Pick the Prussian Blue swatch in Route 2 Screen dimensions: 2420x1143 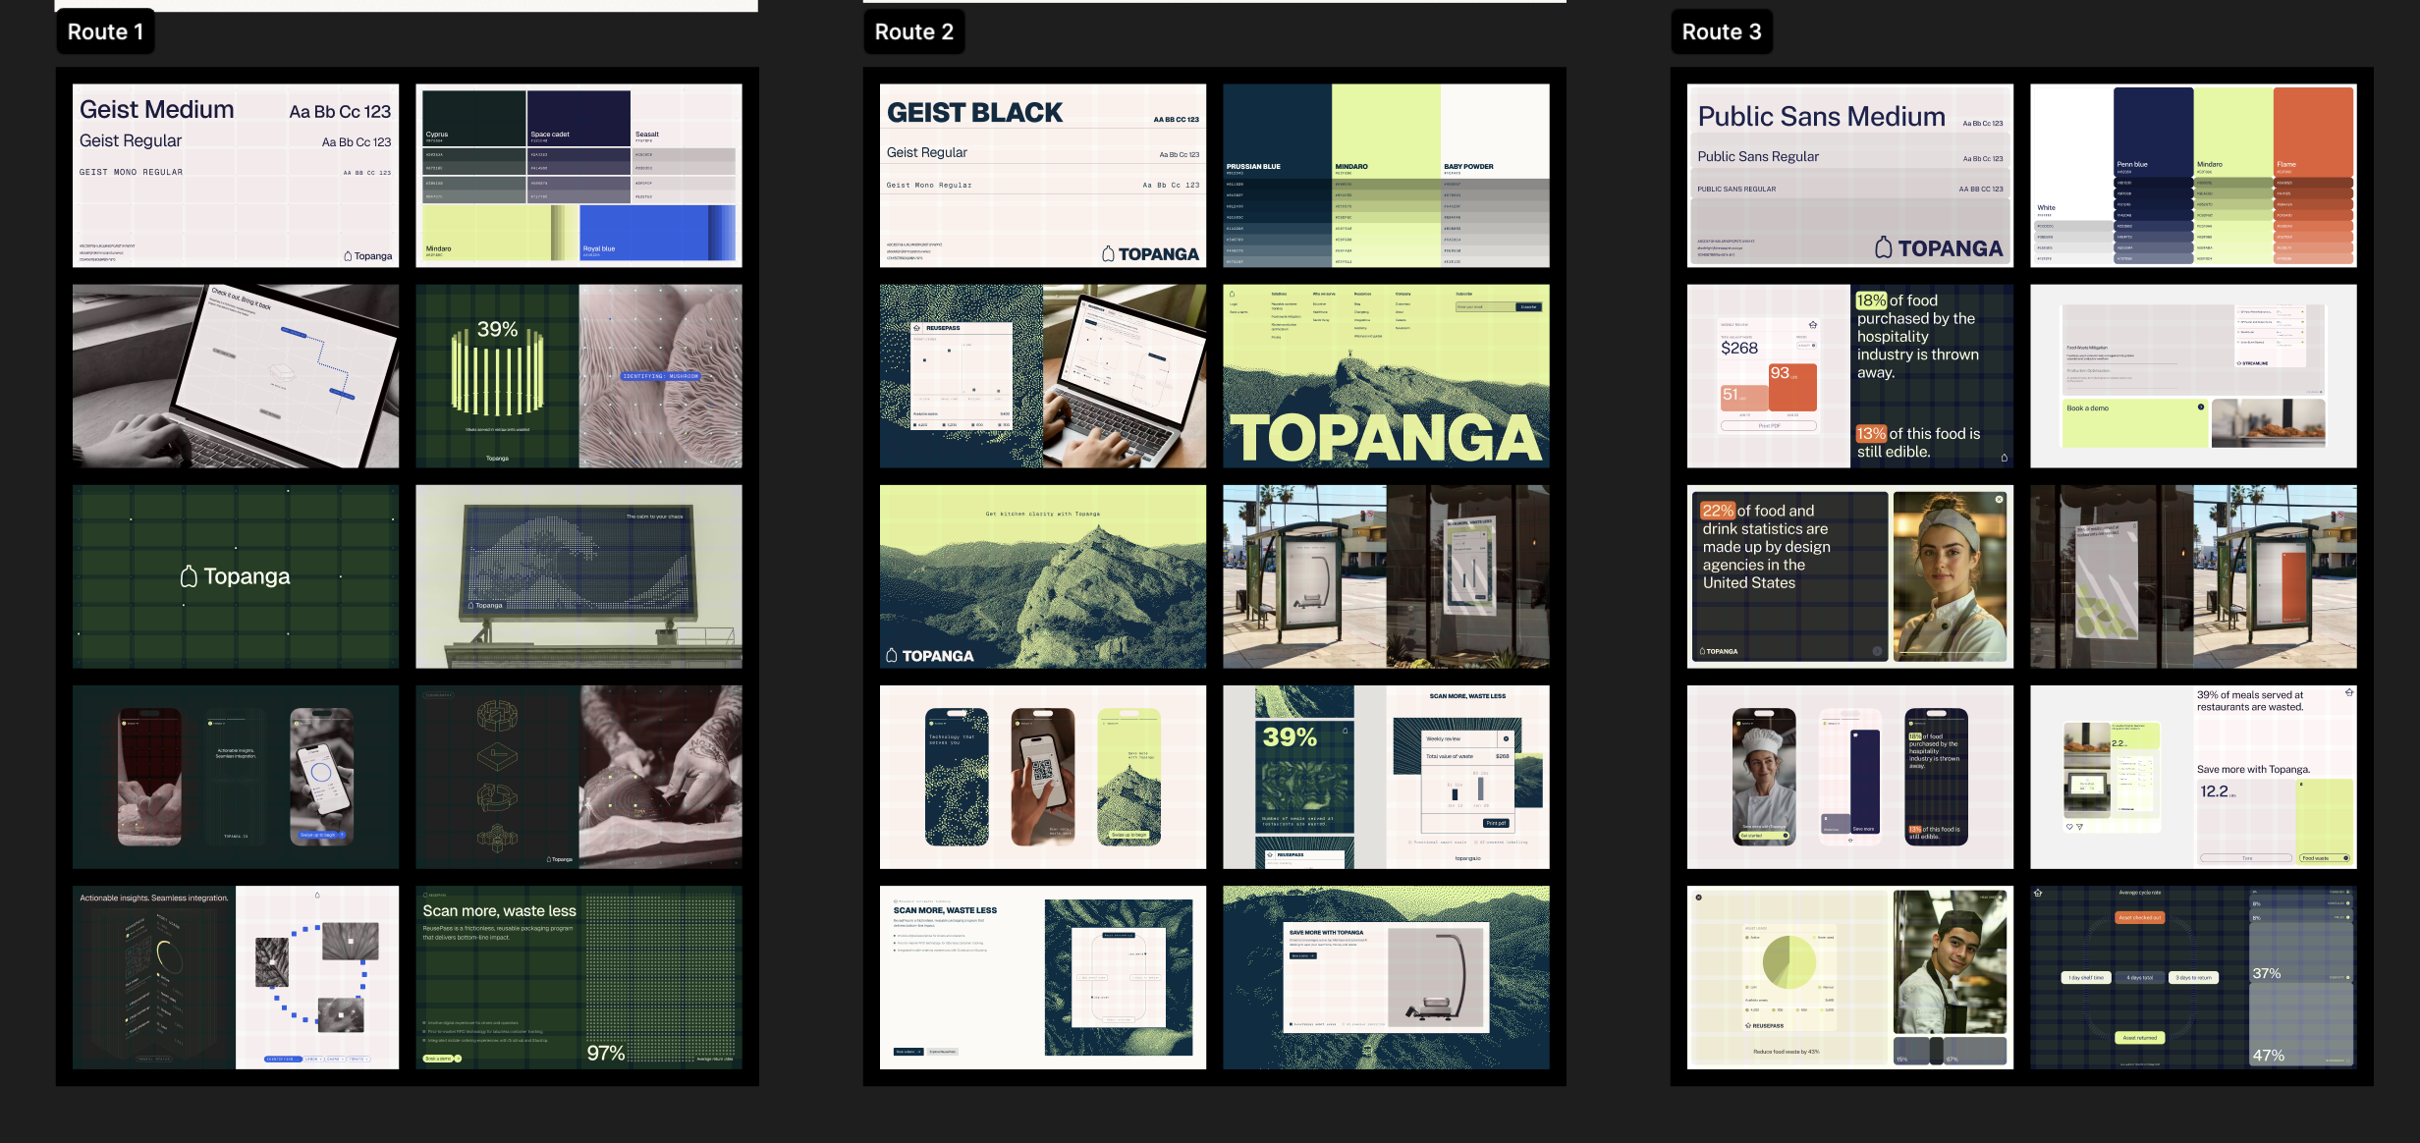click(x=1277, y=130)
